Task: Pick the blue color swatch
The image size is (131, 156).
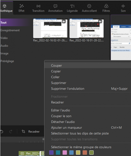Action: (x=71, y=152)
